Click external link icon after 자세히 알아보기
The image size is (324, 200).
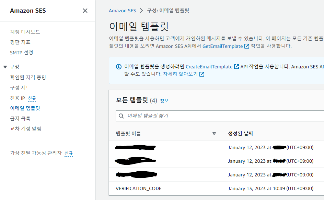(202, 74)
